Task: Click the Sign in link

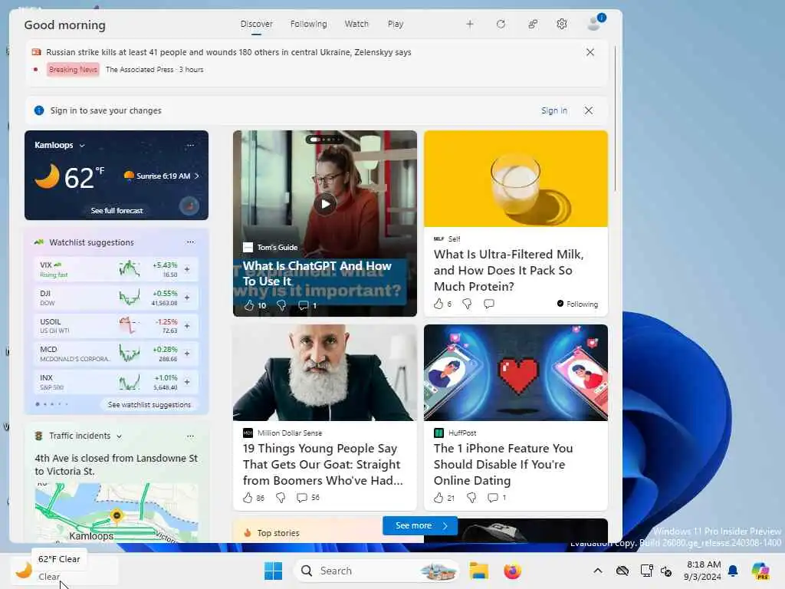Action: pos(554,110)
